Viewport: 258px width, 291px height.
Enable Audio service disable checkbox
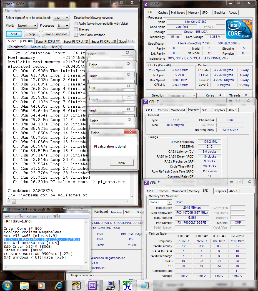[76, 24]
